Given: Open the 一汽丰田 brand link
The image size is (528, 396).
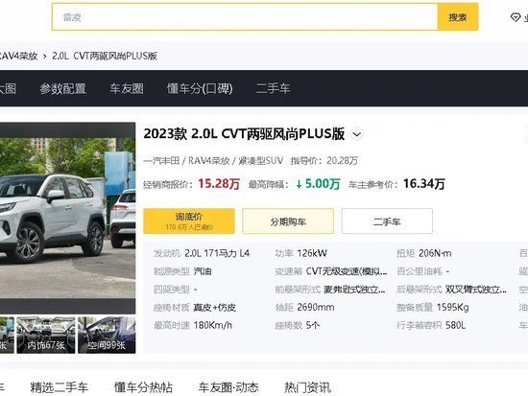Looking at the screenshot, I should pyautogui.click(x=161, y=160).
